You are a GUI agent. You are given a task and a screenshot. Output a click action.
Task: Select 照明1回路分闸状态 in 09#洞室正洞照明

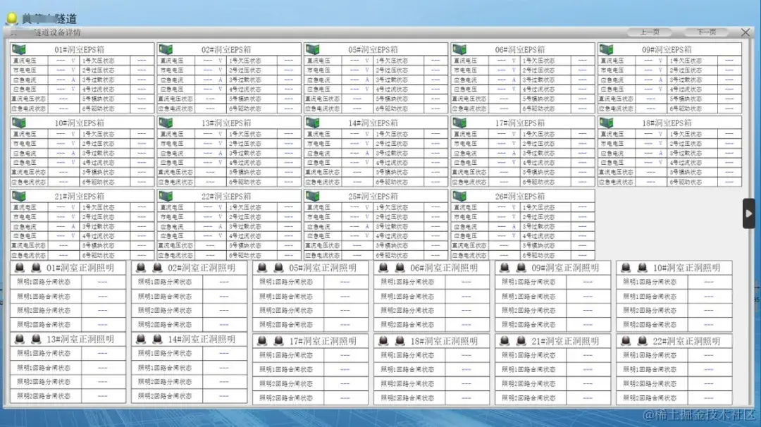pos(528,282)
